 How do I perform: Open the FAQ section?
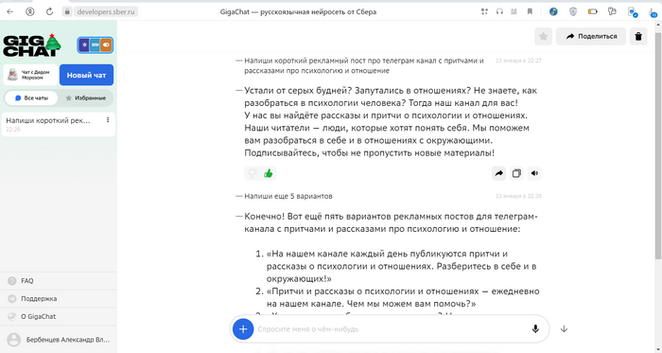59,281
